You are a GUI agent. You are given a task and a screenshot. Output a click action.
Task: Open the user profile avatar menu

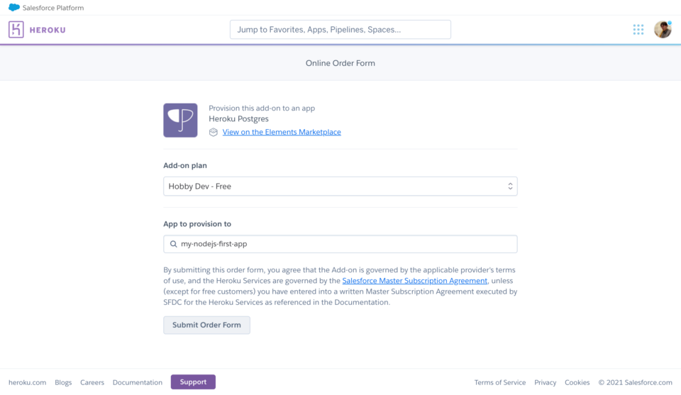[x=663, y=30]
